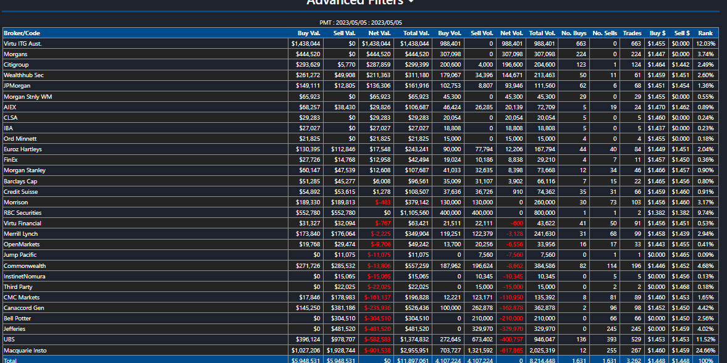Click Macquarie Insto's red $-901,538 net value
This screenshot has width=727, height=363.
click(378, 351)
